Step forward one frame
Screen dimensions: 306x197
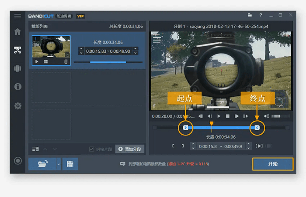(236, 116)
